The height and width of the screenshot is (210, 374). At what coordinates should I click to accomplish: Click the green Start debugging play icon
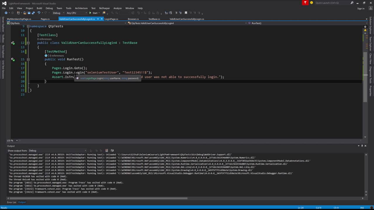(90, 13)
